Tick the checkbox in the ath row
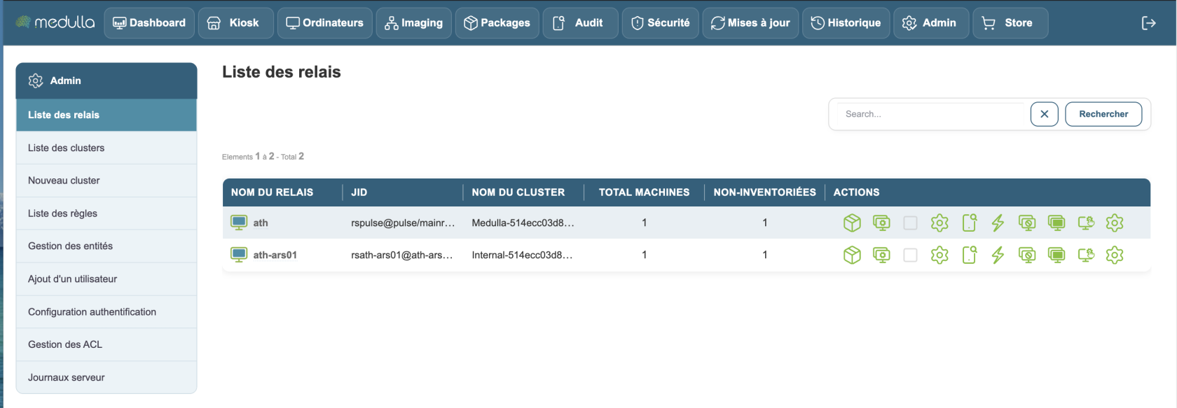Viewport: 1177px width, 408px height. 910,223
